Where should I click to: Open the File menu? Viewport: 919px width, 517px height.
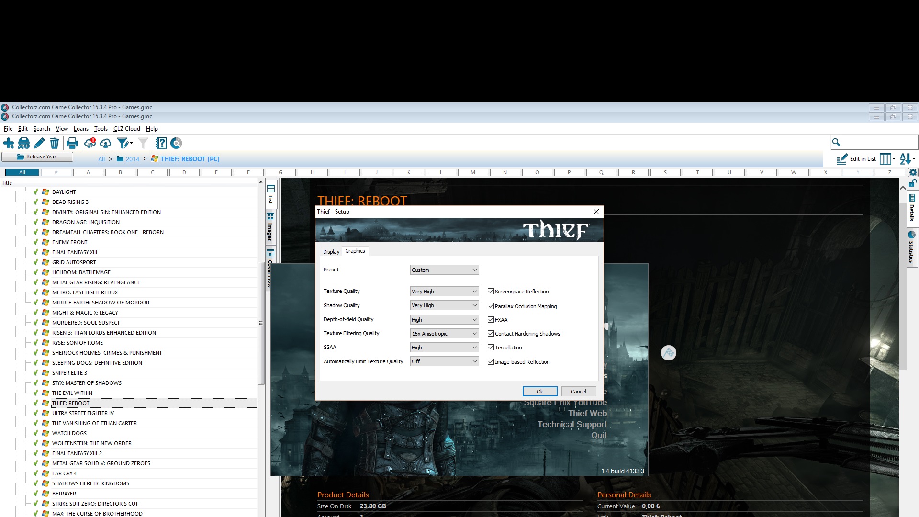(8, 129)
